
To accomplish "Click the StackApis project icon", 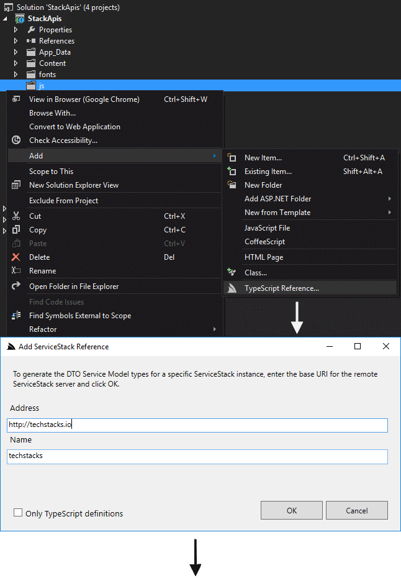I will 19,19.
